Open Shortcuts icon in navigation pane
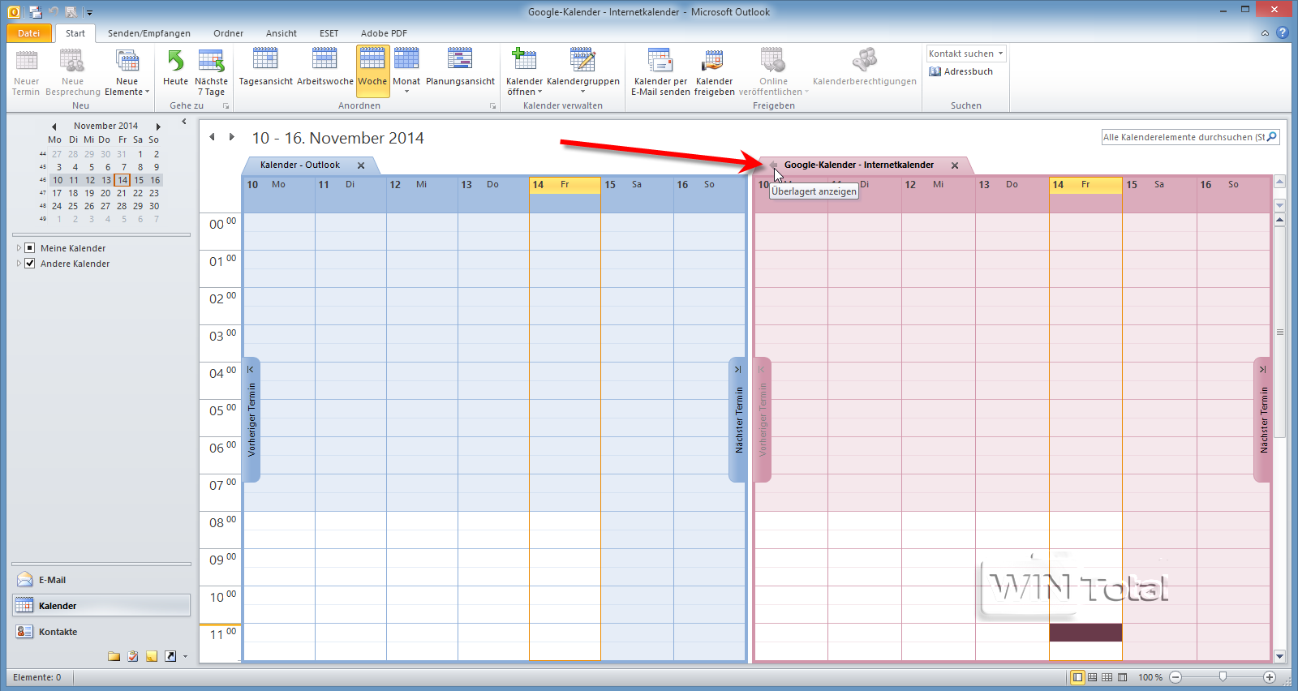Image resolution: width=1298 pixels, height=691 pixels. point(170,656)
